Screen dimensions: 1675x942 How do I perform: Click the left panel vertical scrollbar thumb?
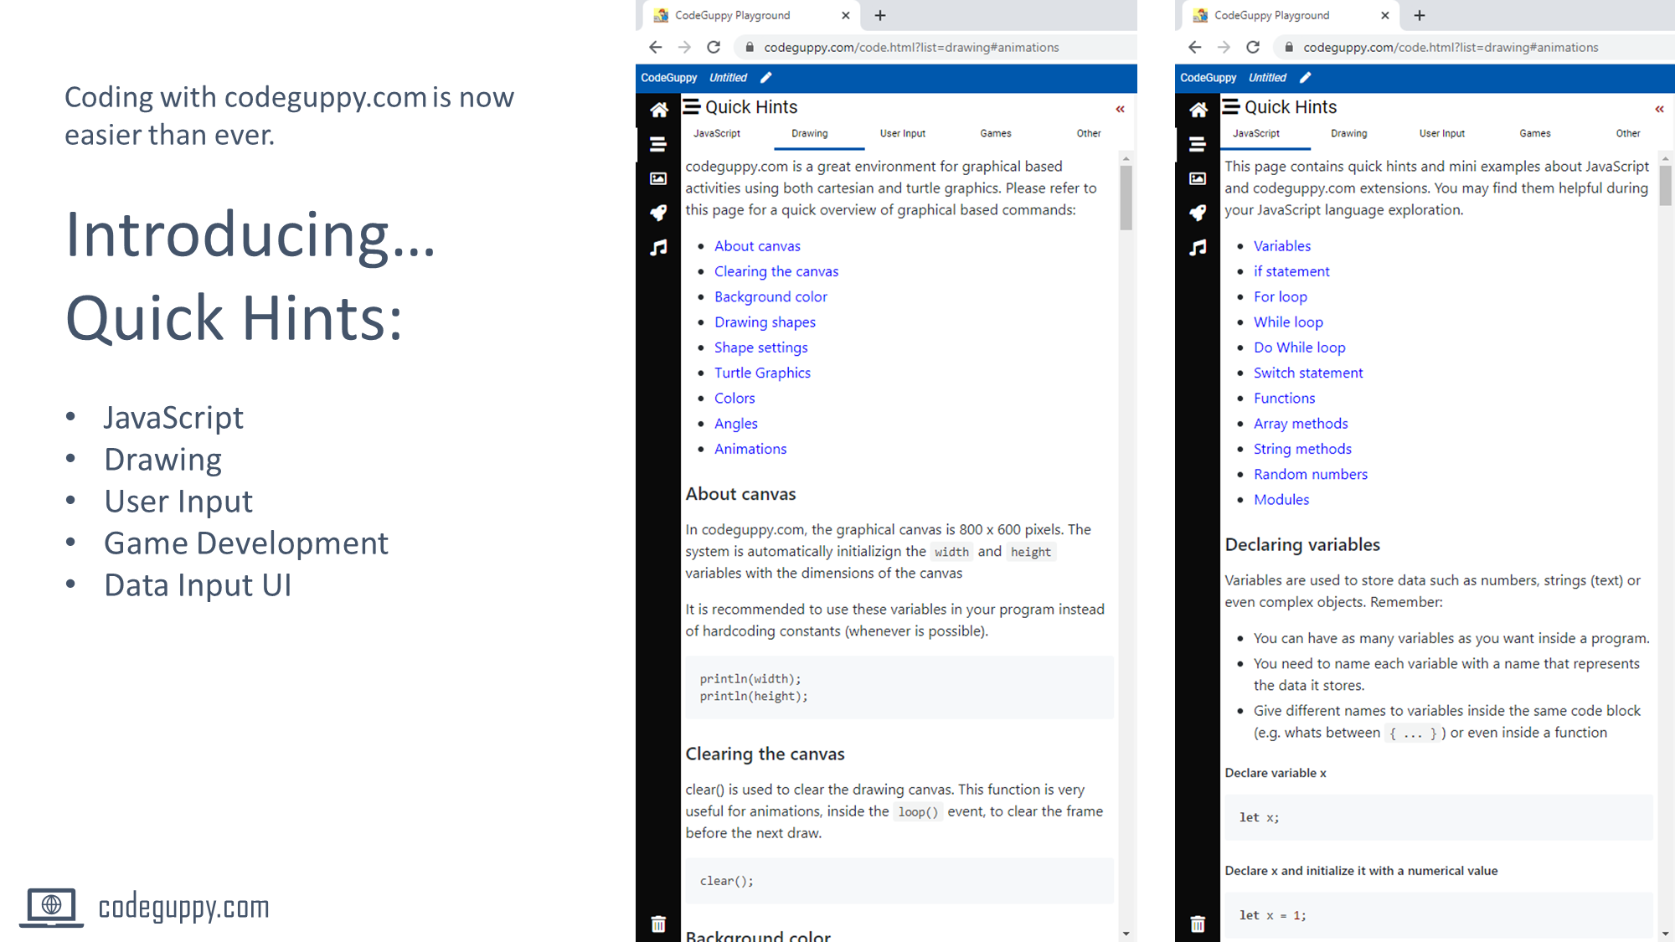point(1126,198)
